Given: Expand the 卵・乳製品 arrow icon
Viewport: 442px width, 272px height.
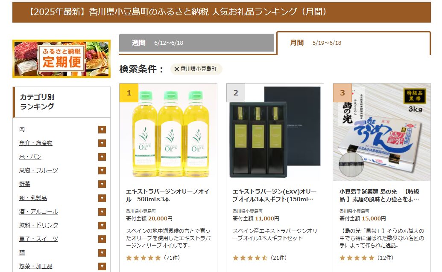Looking at the screenshot, I should pyautogui.click(x=102, y=198).
